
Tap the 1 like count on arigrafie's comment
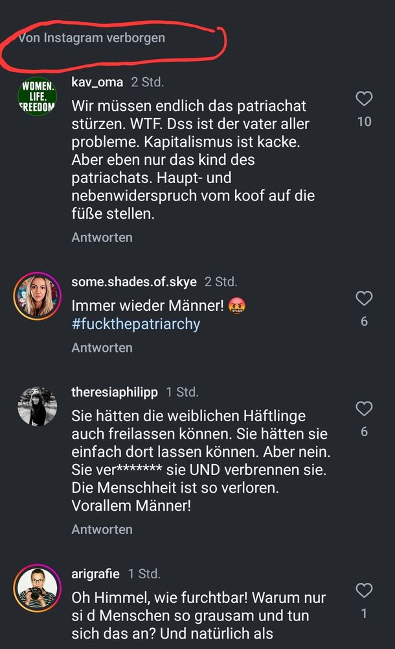click(365, 613)
